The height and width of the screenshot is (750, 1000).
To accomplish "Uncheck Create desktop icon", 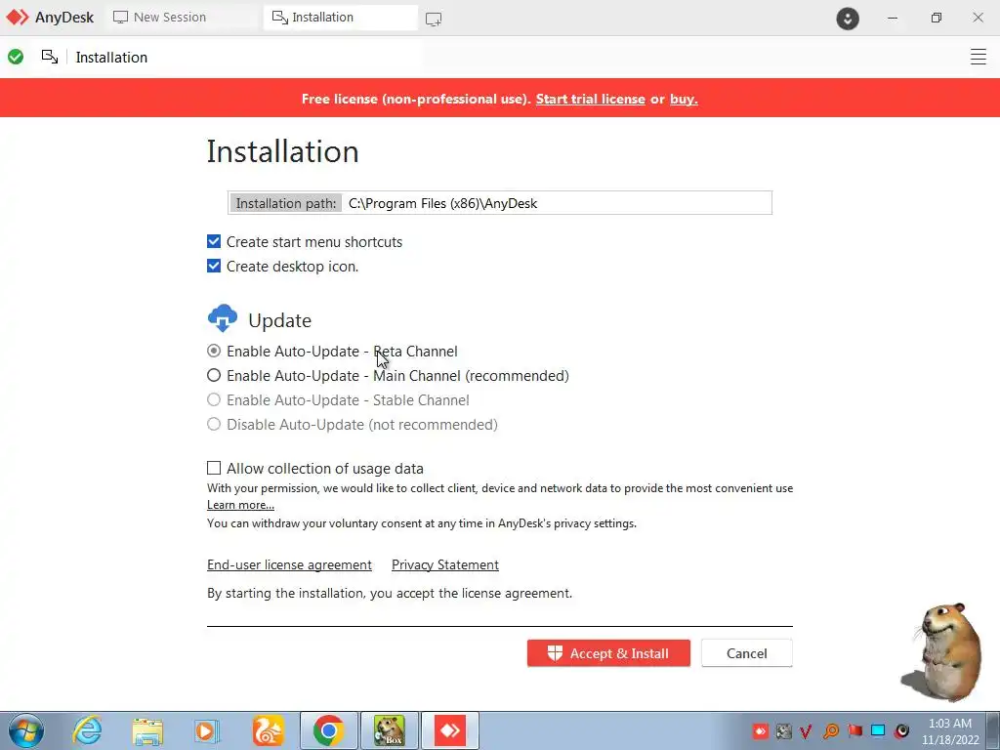I will tap(214, 266).
